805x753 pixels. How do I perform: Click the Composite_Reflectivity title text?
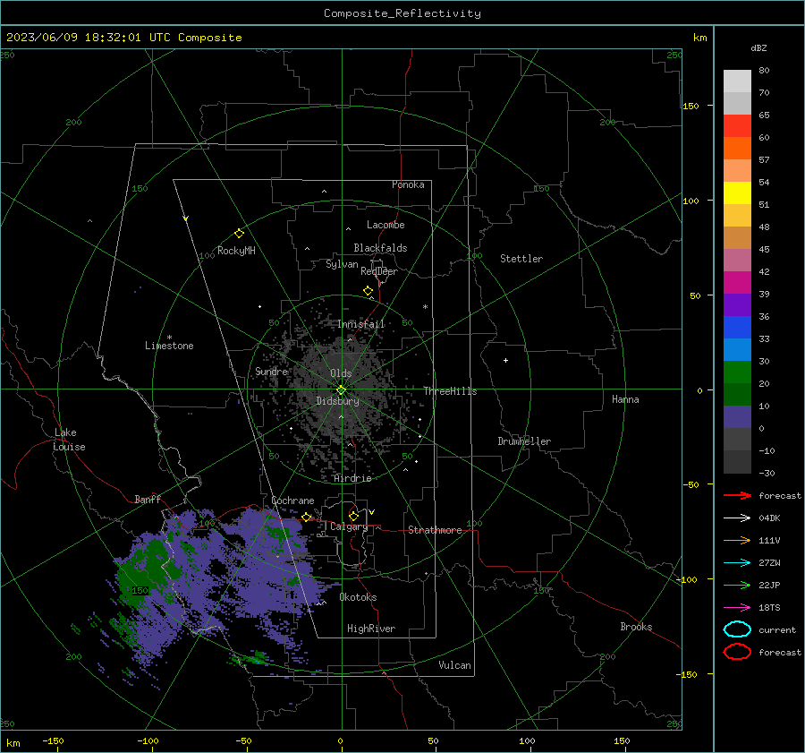tap(402, 13)
